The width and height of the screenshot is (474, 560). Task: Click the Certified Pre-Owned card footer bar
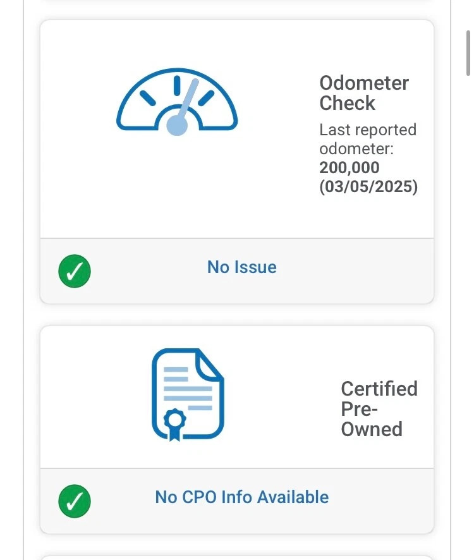[237, 501]
